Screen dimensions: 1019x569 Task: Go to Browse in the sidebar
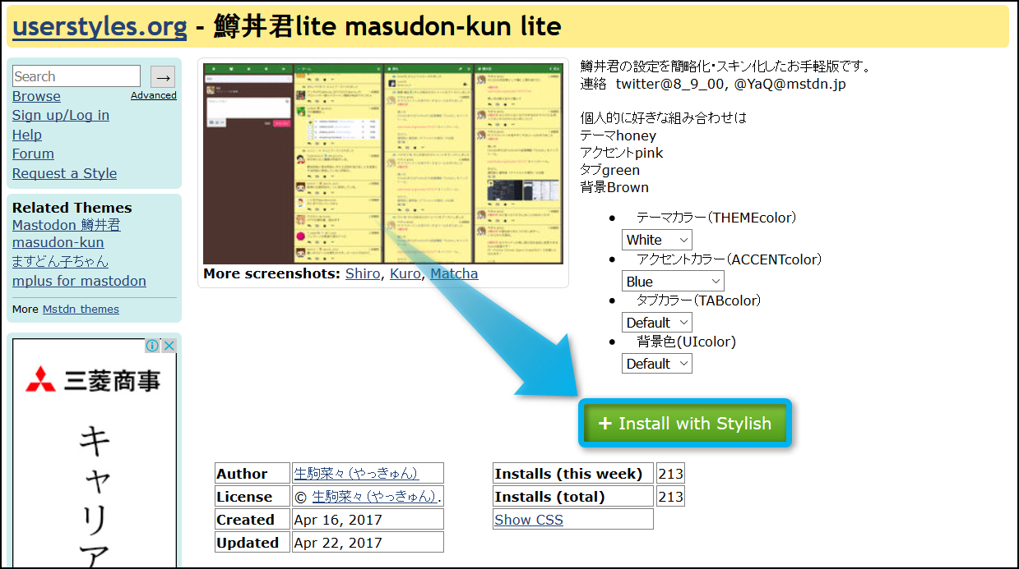click(x=36, y=96)
